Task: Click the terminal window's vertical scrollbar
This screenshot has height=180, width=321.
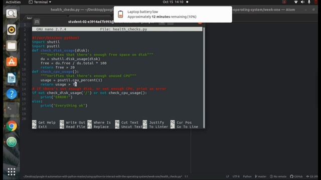Action: pos(204,77)
